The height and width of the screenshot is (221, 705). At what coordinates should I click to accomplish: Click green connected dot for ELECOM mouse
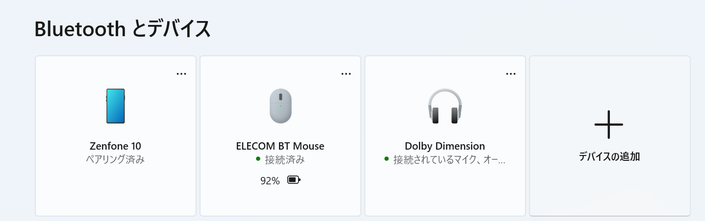(x=258, y=159)
